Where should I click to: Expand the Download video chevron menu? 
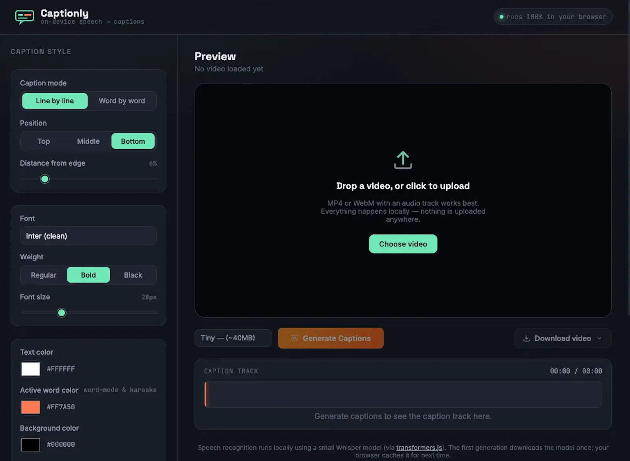pyautogui.click(x=599, y=338)
